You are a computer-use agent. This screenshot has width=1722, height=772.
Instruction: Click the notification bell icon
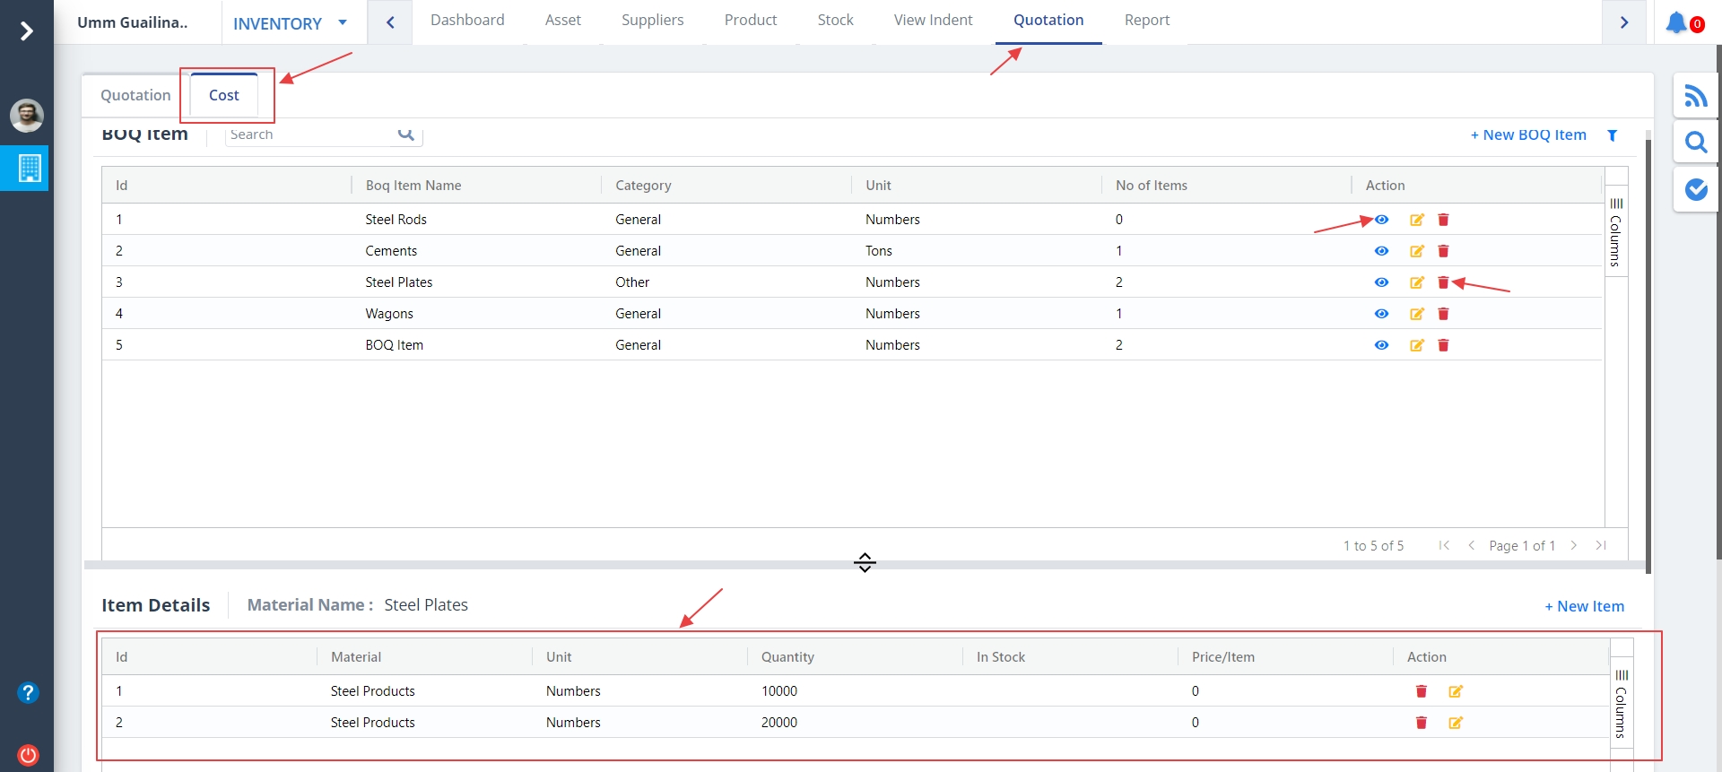coord(1675,22)
